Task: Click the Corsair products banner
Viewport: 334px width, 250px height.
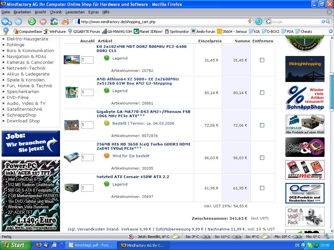Action: tap(305, 124)
